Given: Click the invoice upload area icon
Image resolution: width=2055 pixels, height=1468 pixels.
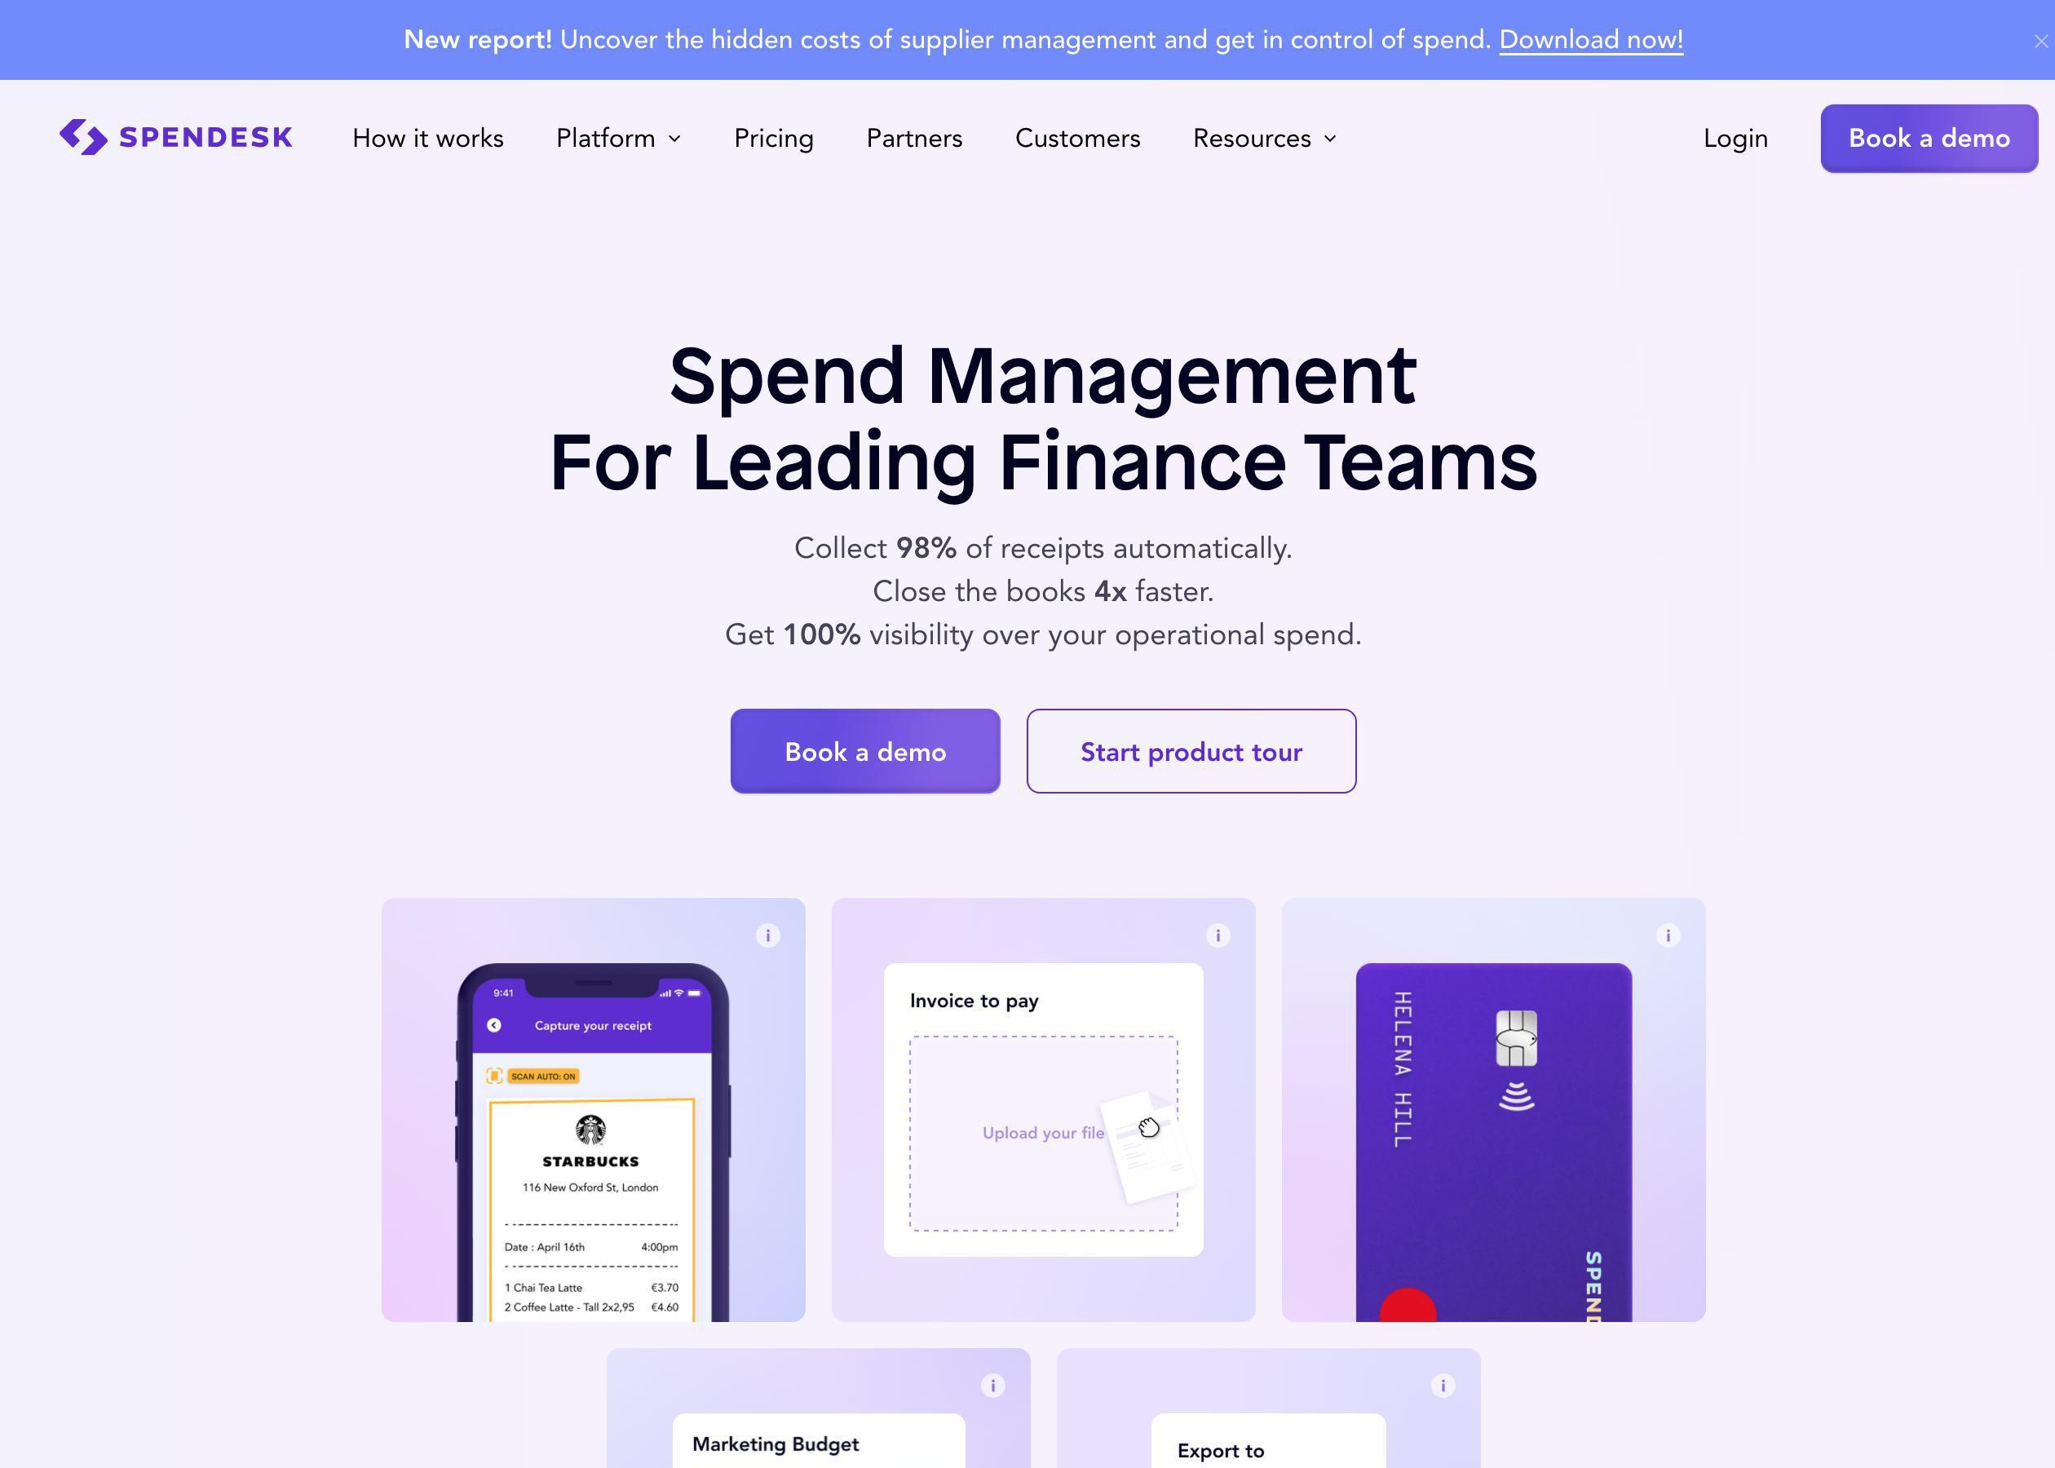Looking at the screenshot, I should (x=1148, y=1133).
